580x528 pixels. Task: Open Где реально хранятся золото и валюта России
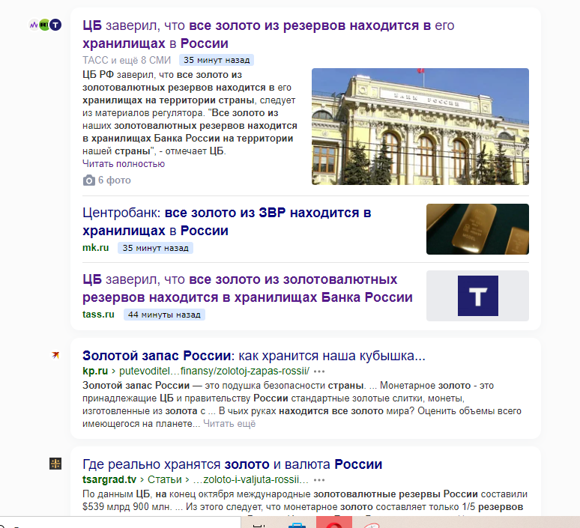click(232, 464)
